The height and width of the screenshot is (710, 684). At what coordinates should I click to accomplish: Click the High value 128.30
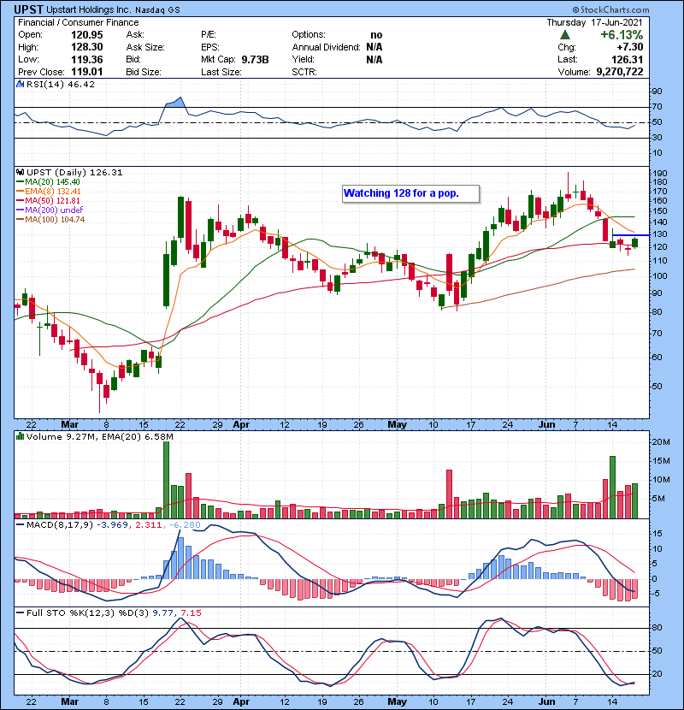click(87, 47)
